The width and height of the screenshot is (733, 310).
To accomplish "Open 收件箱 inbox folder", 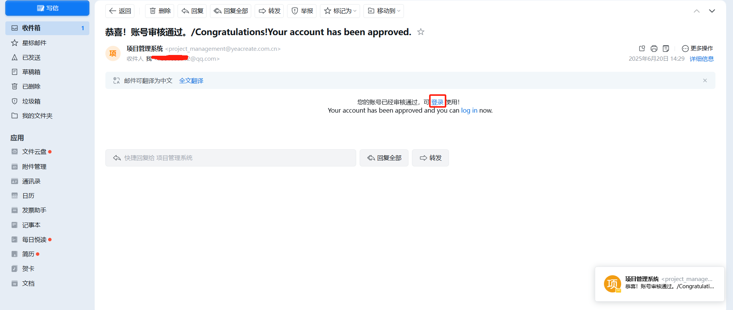I will [x=47, y=28].
